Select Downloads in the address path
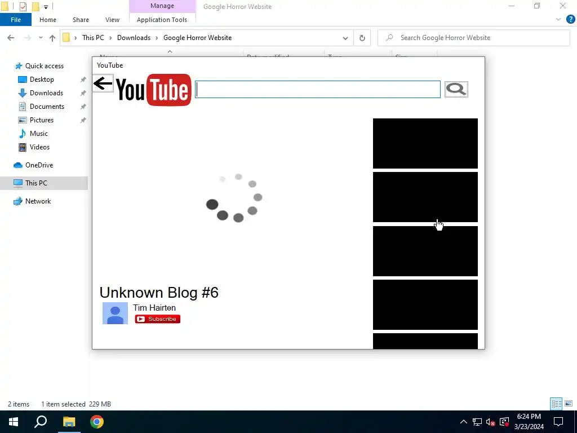The height and width of the screenshot is (433, 577). pyautogui.click(x=134, y=38)
